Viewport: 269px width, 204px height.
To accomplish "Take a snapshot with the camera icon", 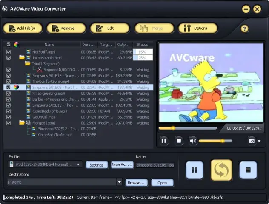I will (x=252, y=141).
